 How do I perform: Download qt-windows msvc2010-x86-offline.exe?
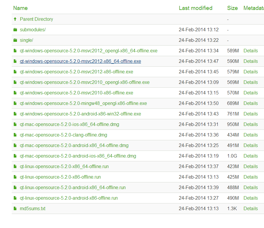[76, 93]
